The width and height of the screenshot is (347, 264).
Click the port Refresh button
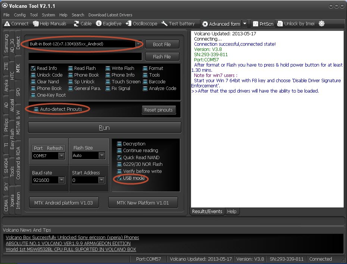click(x=54, y=148)
